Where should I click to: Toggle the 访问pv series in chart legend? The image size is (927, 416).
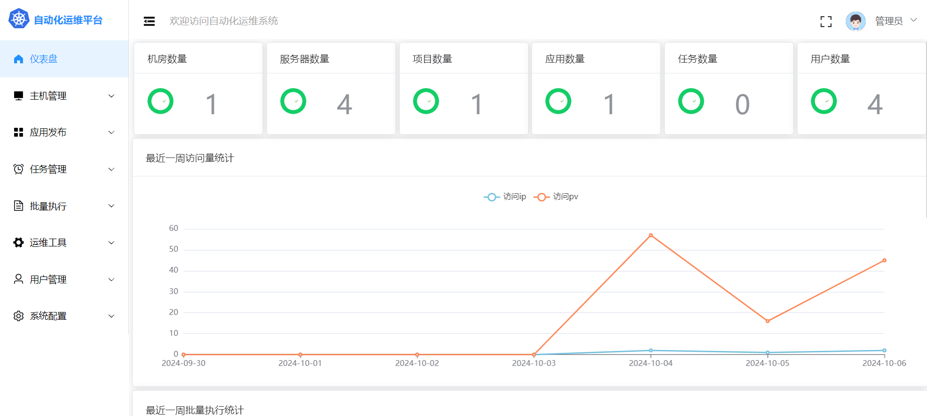pos(556,197)
